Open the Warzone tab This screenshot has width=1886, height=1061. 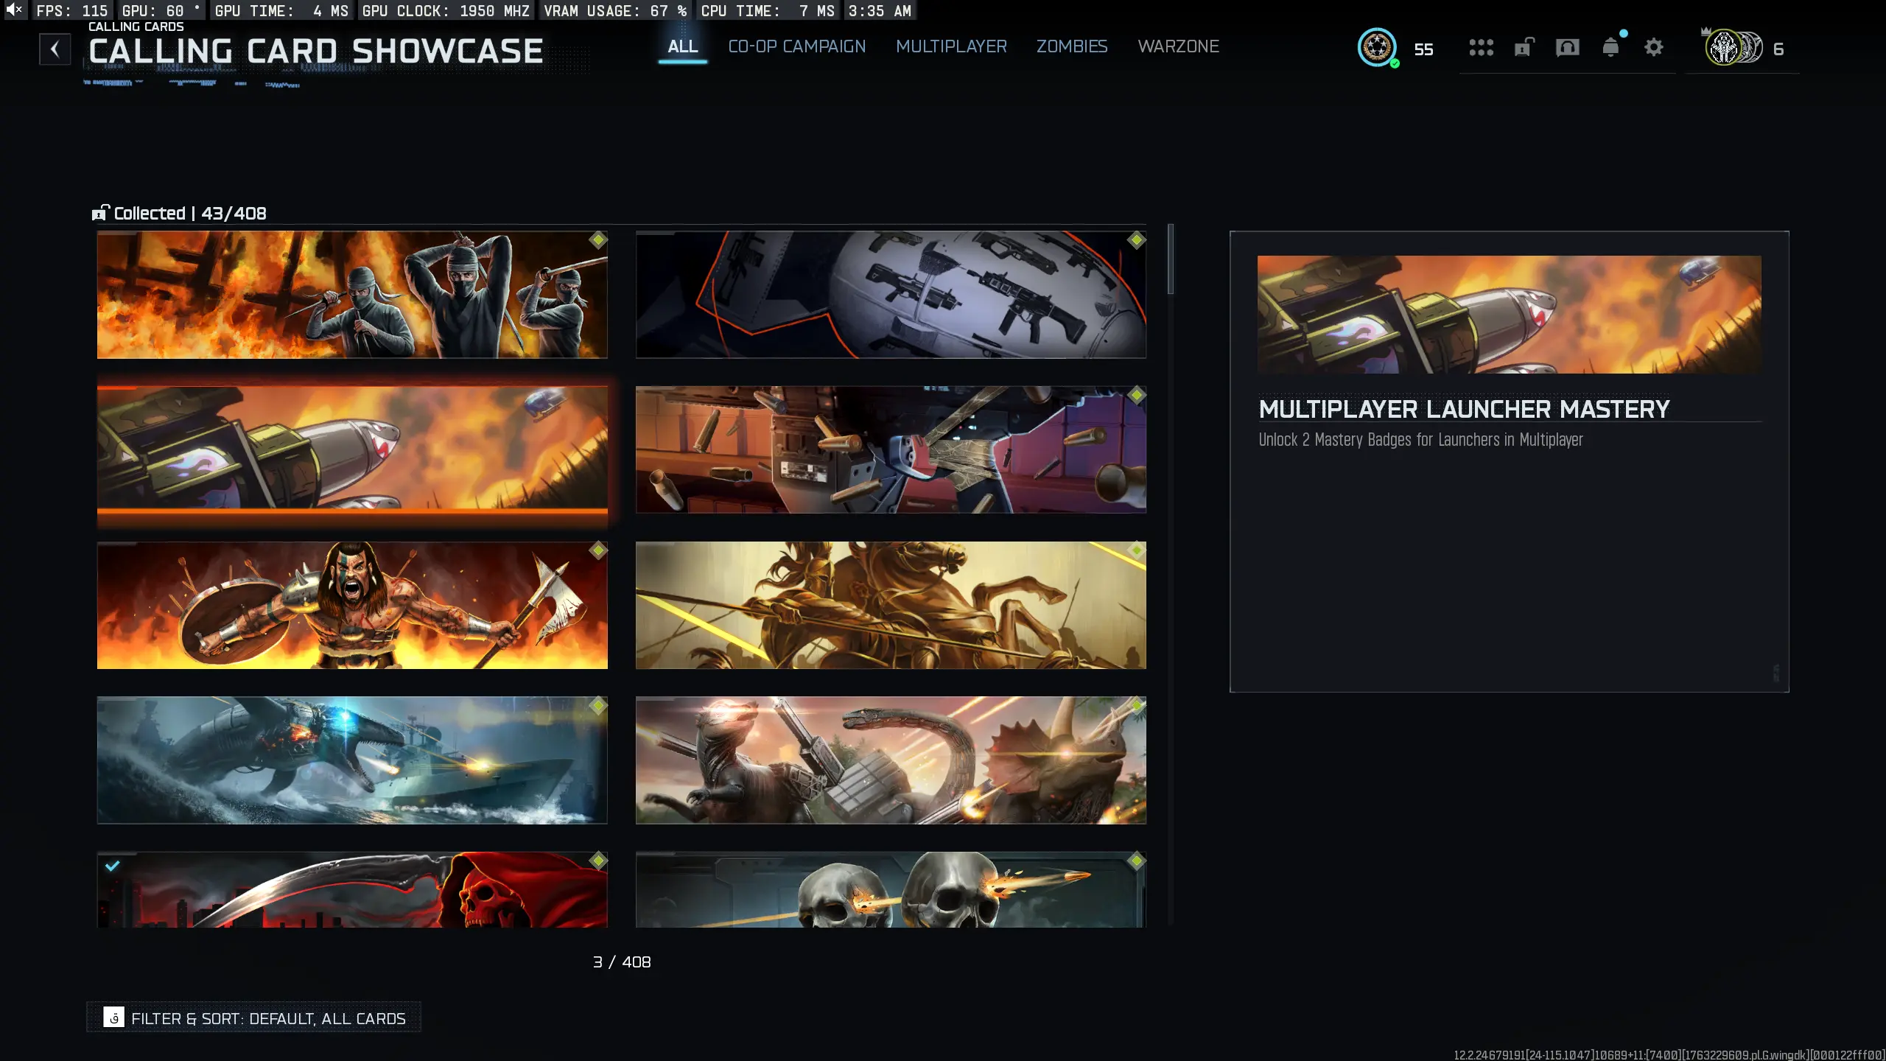pyautogui.click(x=1178, y=46)
